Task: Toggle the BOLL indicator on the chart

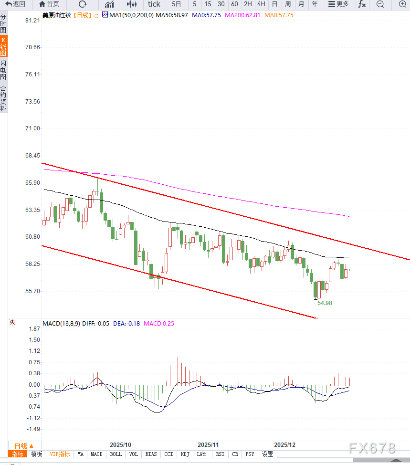Action: [x=116, y=454]
